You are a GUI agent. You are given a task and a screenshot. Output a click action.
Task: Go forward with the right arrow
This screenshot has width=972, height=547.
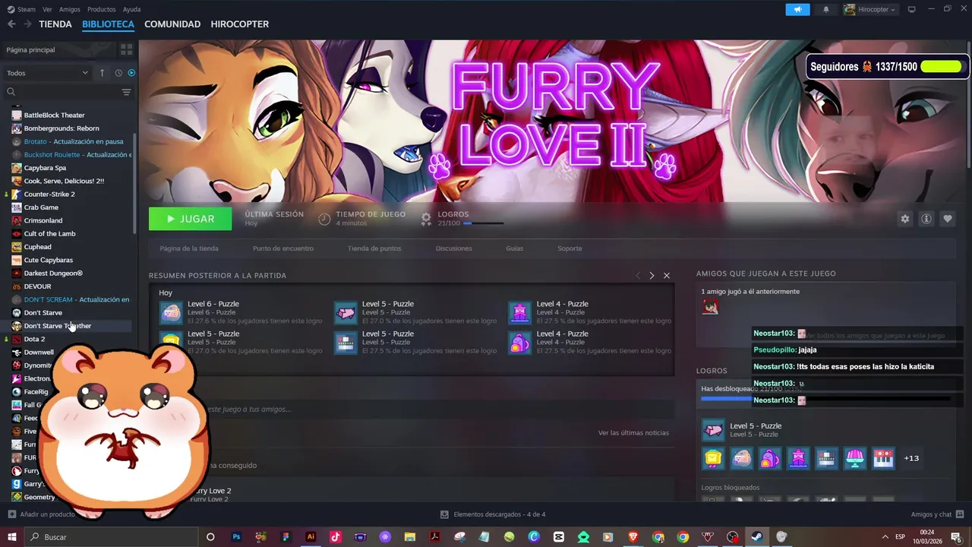[27, 24]
